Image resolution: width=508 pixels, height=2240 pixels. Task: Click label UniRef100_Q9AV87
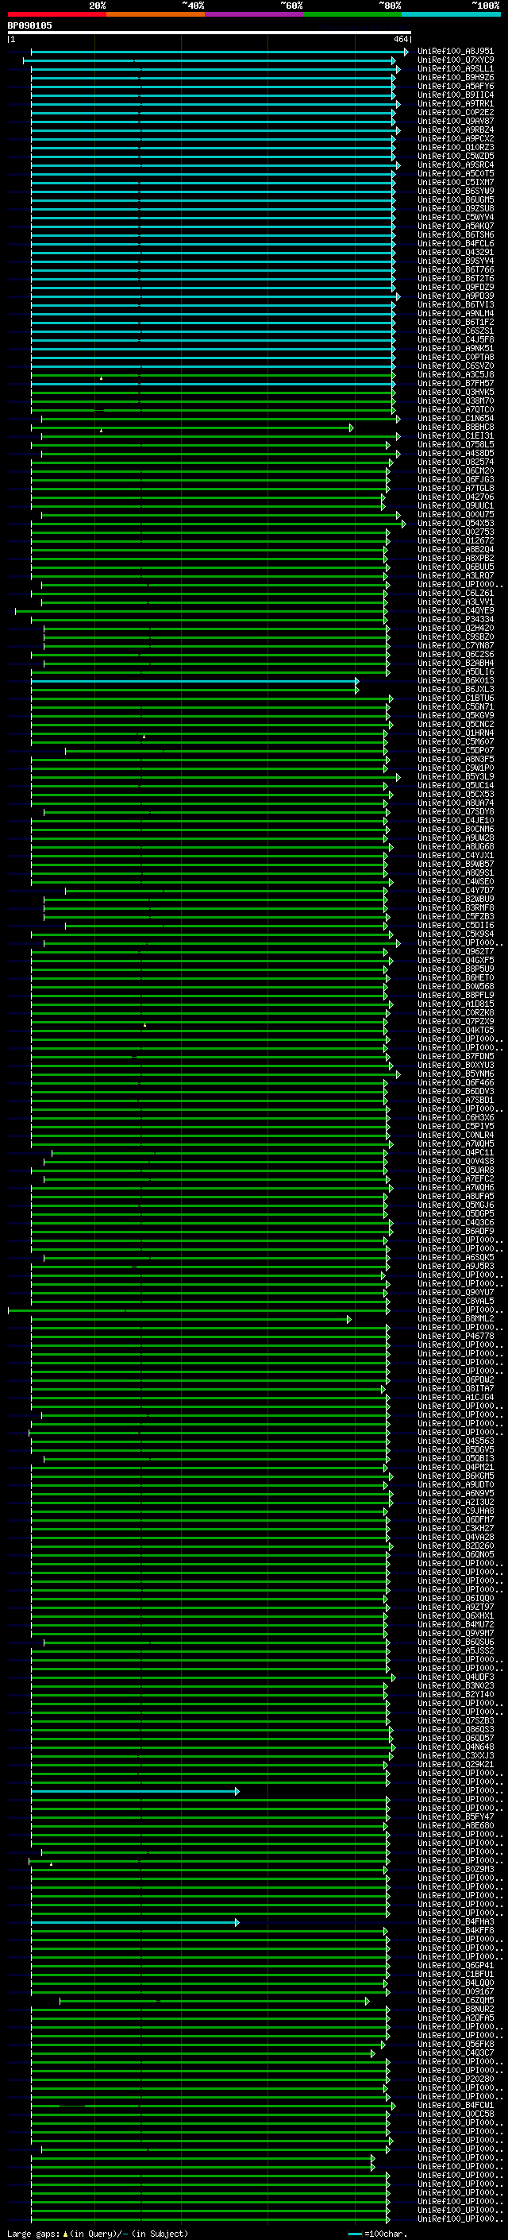pyautogui.click(x=455, y=121)
